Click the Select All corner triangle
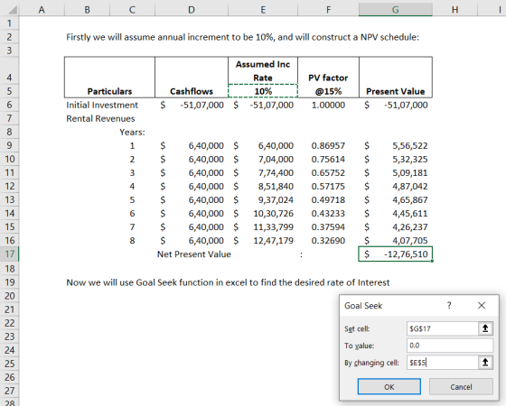This screenshot has height=406, width=506. point(12,10)
